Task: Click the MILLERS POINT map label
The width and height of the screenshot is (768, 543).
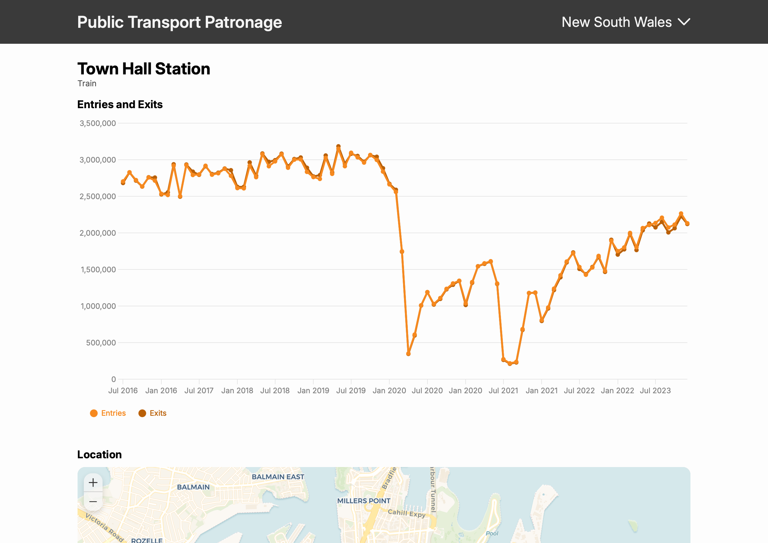Action: (x=364, y=501)
